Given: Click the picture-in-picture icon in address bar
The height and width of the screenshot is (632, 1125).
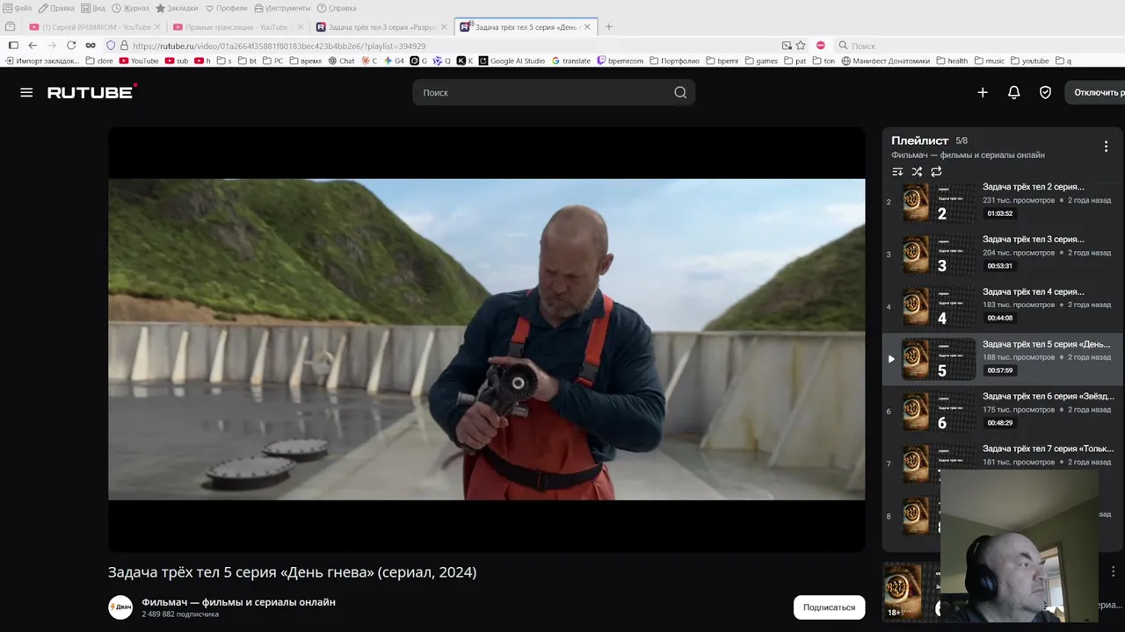Looking at the screenshot, I should (x=787, y=46).
